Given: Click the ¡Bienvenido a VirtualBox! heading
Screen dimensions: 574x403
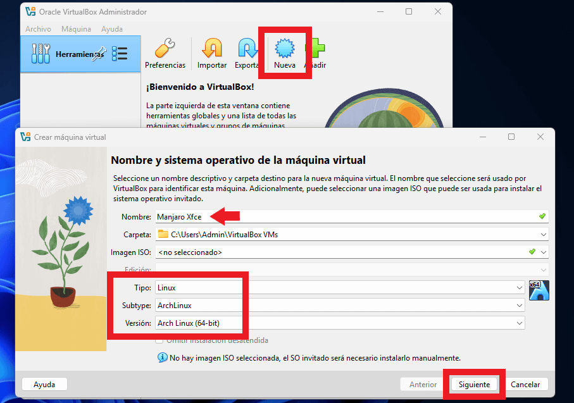Looking at the screenshot, I should (200, 87).
